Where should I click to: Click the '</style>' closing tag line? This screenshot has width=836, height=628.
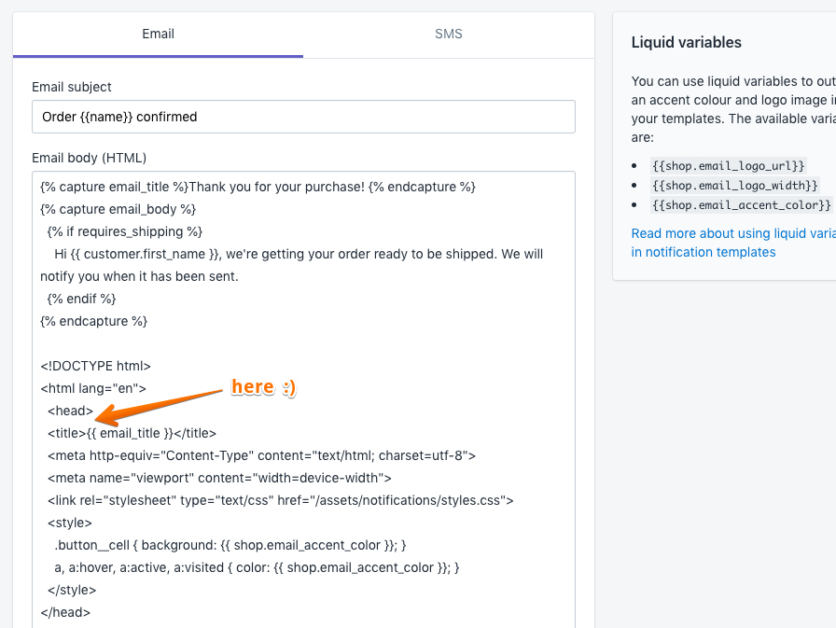[72, 590]
